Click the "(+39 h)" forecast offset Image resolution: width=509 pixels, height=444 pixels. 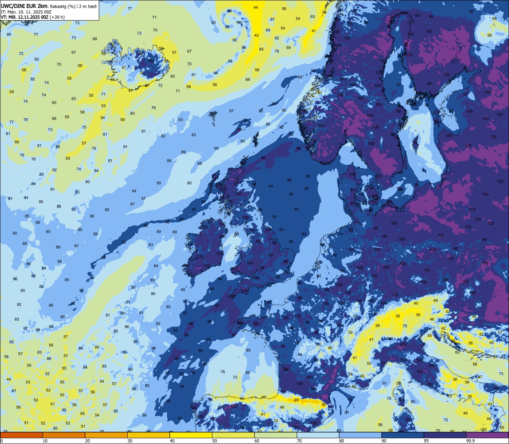coord(56,17)
